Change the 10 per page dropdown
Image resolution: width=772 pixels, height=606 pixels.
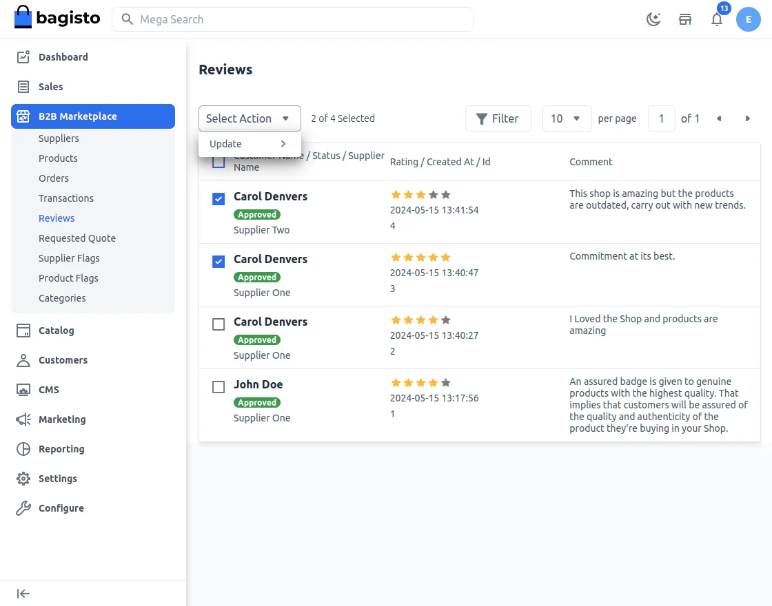(x=567, y=118)
